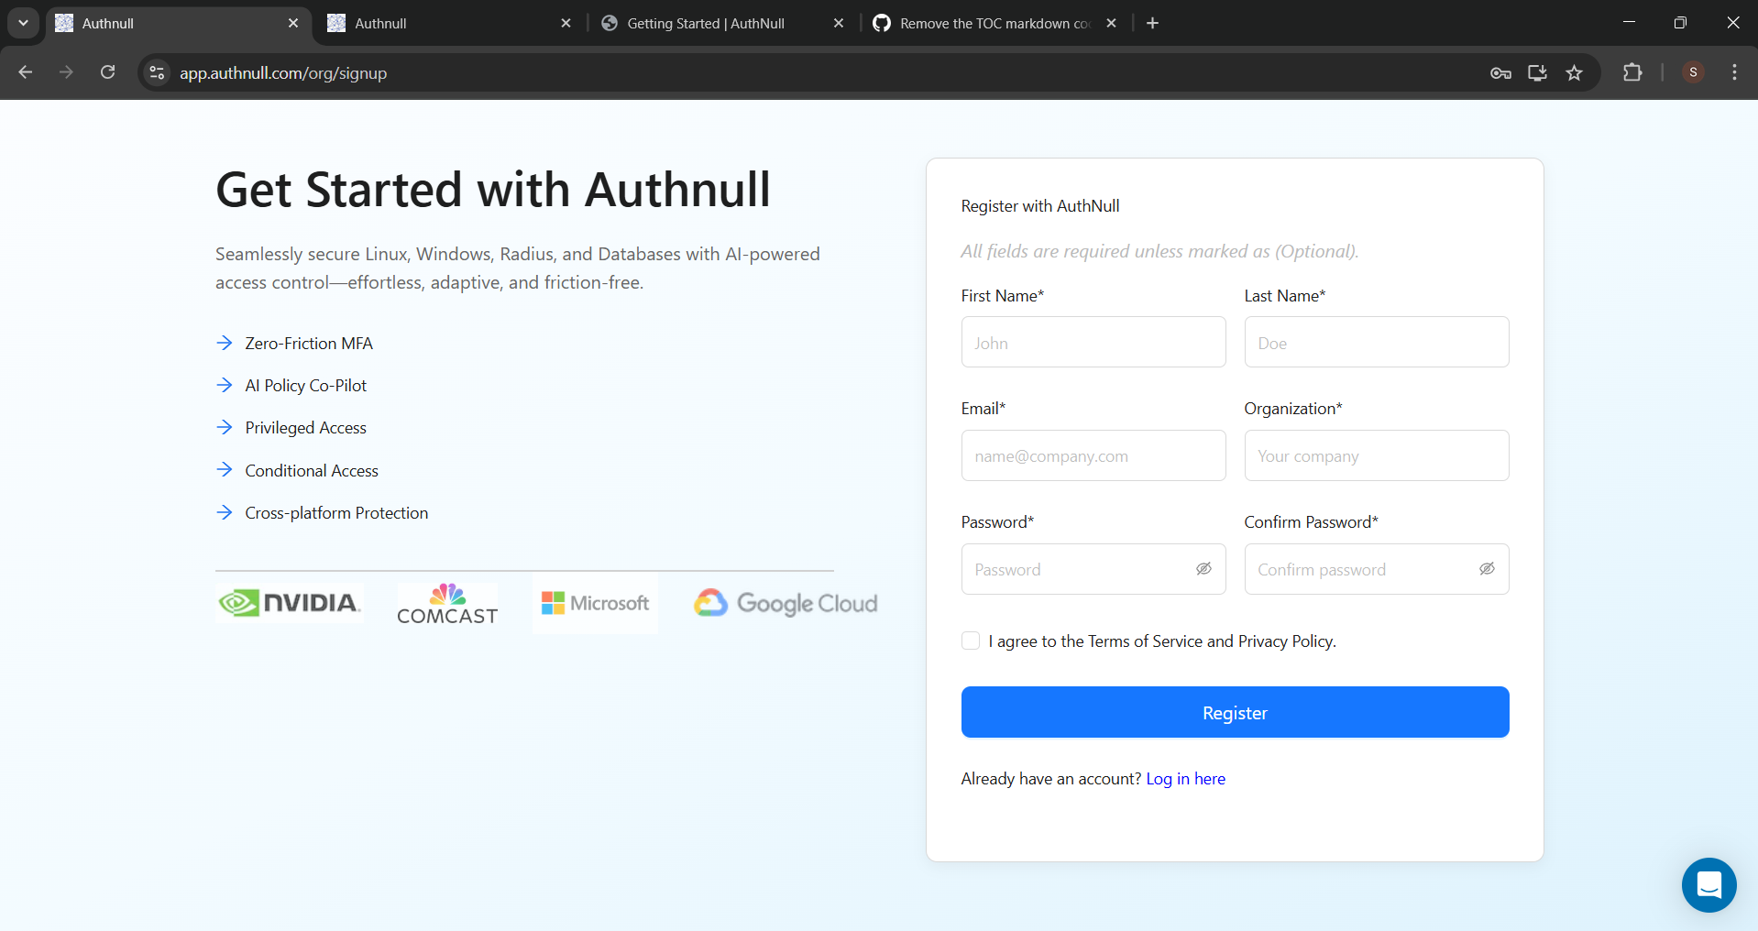This screenshot has height=931, width=1758.
Task: Switch to Getting Started | AuthNull tab
Action: (x=706, y=24)
